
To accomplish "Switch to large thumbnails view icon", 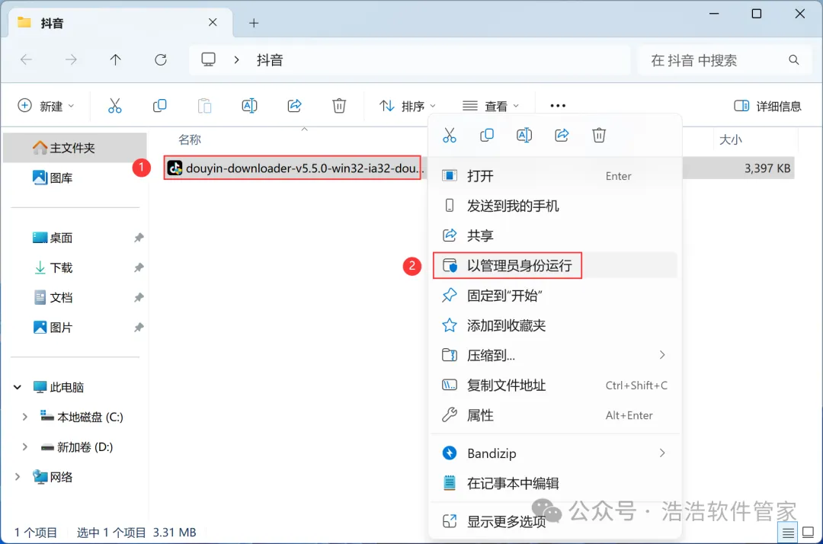I will pyautogui.click(x=809, y=533).
